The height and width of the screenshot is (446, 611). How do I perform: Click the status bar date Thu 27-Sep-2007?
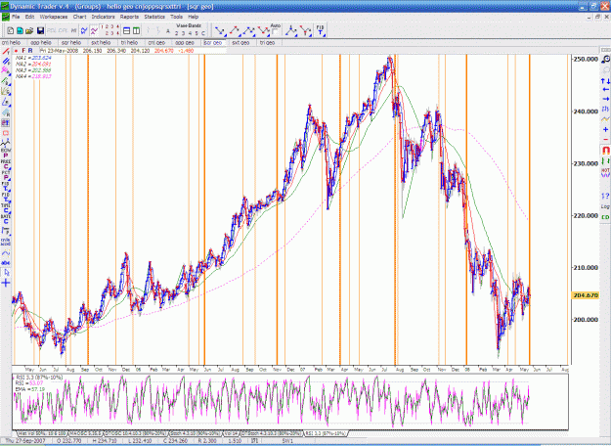(25, 441)
